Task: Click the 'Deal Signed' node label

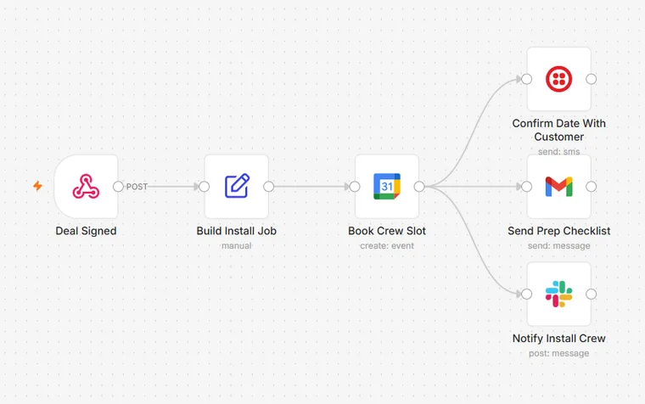Action: pos(86,231)
